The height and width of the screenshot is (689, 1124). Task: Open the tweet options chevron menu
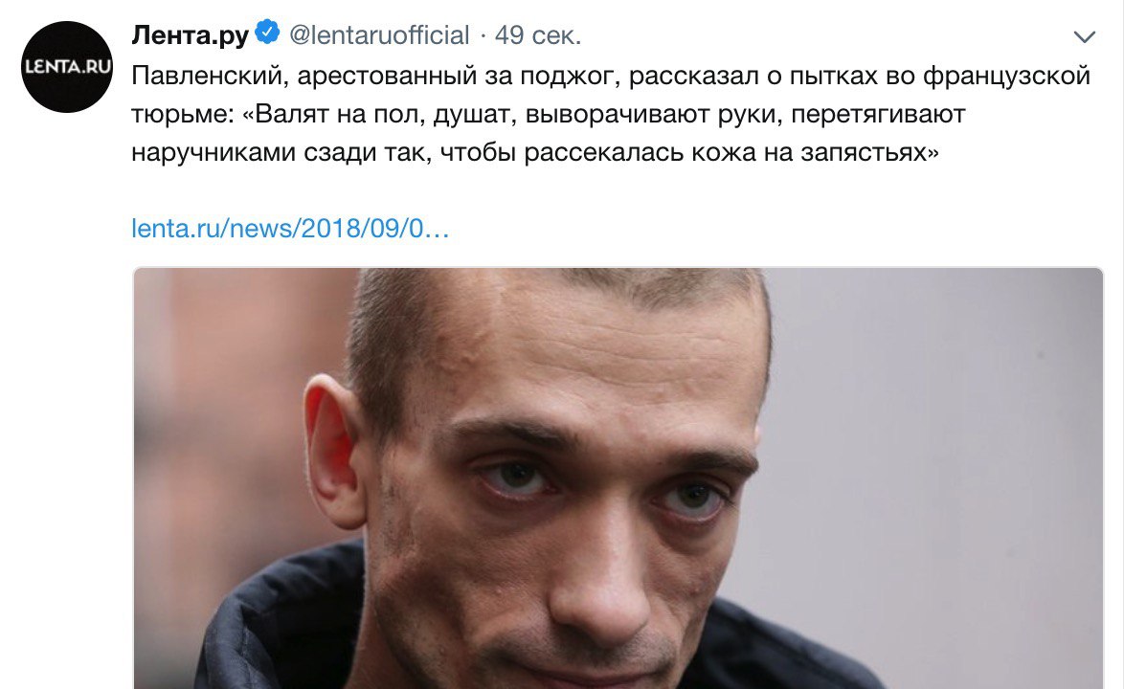click(1084, 36)
